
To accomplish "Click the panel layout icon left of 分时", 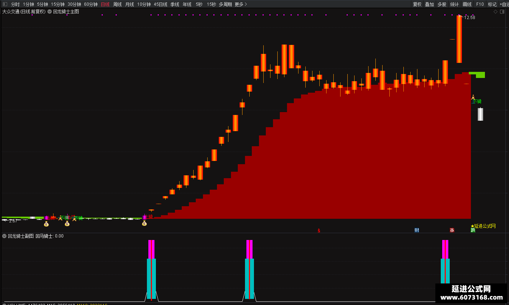I will [x=5, y=4].
